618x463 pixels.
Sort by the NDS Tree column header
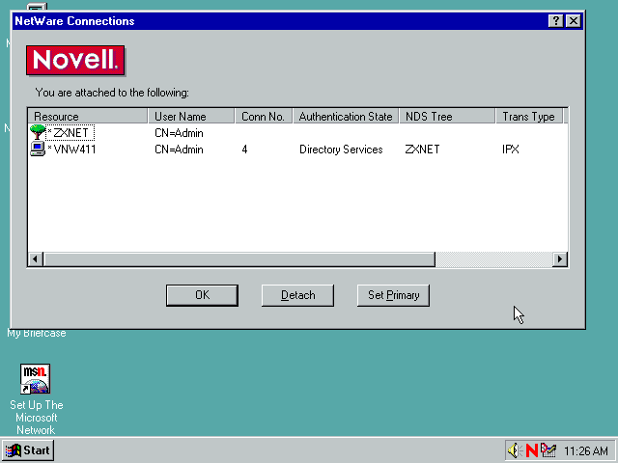pos(447,117)
